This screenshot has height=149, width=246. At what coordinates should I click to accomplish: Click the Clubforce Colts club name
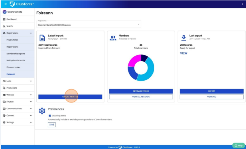15,12
